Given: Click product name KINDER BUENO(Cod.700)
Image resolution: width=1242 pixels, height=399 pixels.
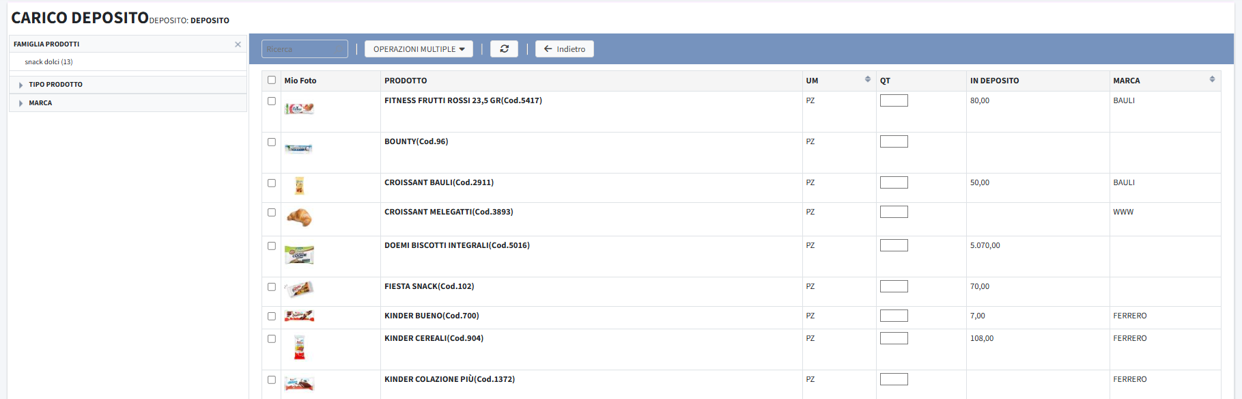Looking at the screenshot, I should [432, 316].
